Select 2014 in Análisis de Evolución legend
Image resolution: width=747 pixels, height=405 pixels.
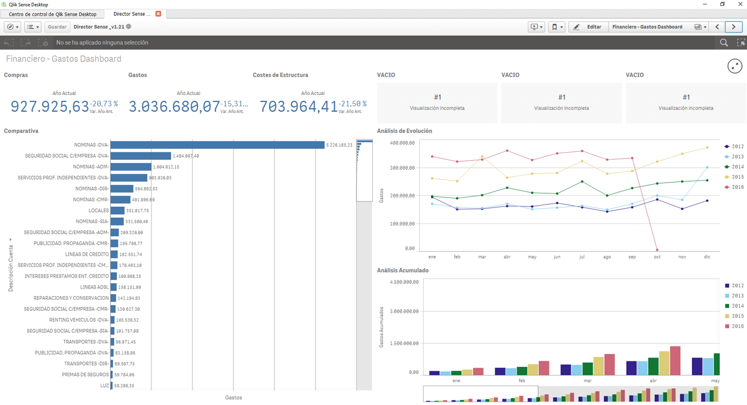[x=734, y=167]
